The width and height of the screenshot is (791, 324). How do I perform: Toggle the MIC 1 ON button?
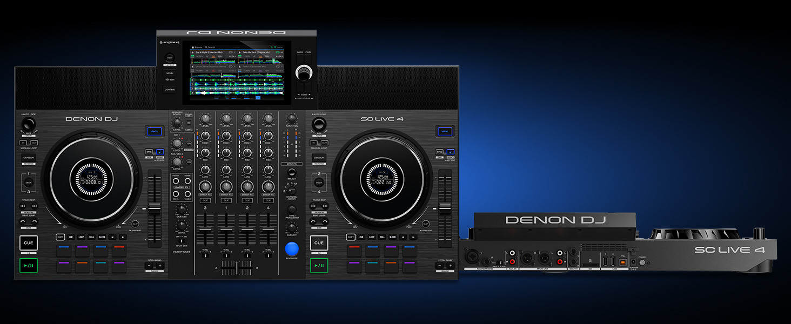click(189, 144)
